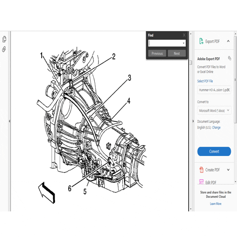Click the icon beside Adobe Export PDF

(229, 58)
